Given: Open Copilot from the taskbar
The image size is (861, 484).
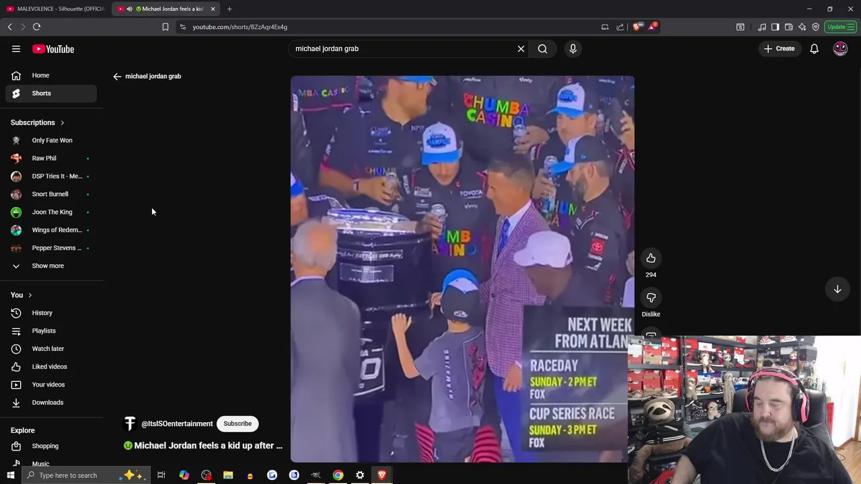Looking at the screenshot, I should (x=184, y=475).
